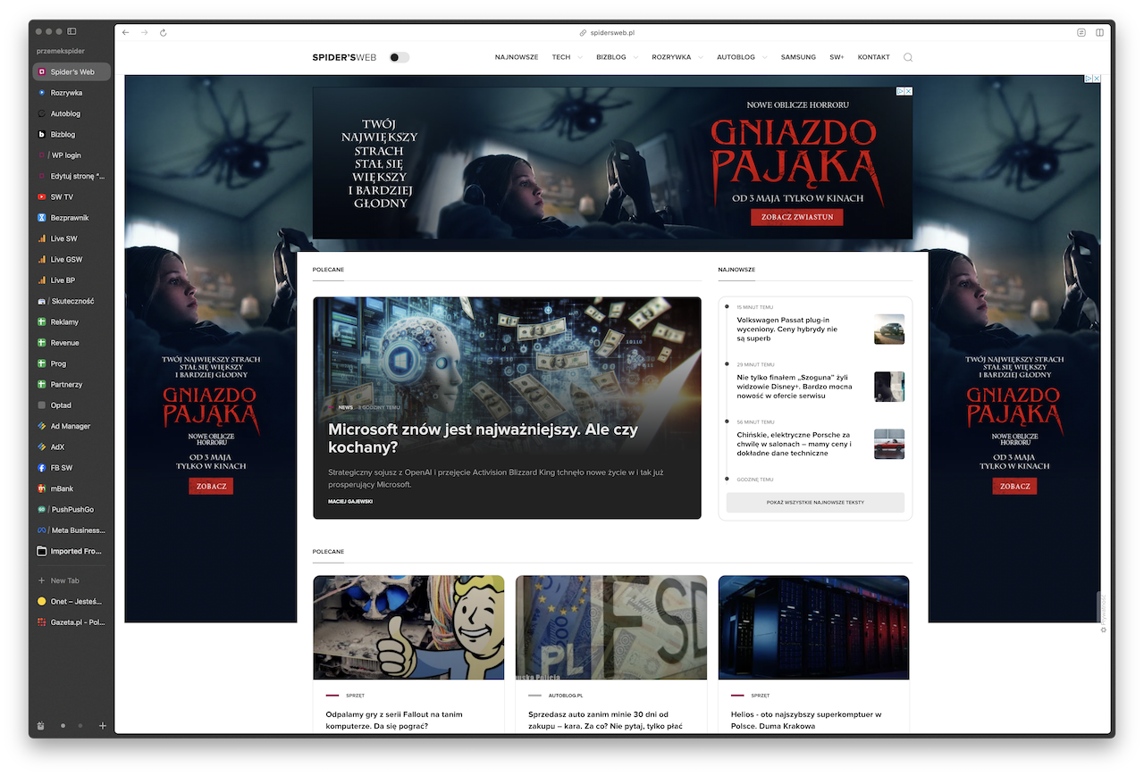Open the Fallout Vault Boy article thumbnail
This screenshot has width=1144, height=776.
[408, 627]
